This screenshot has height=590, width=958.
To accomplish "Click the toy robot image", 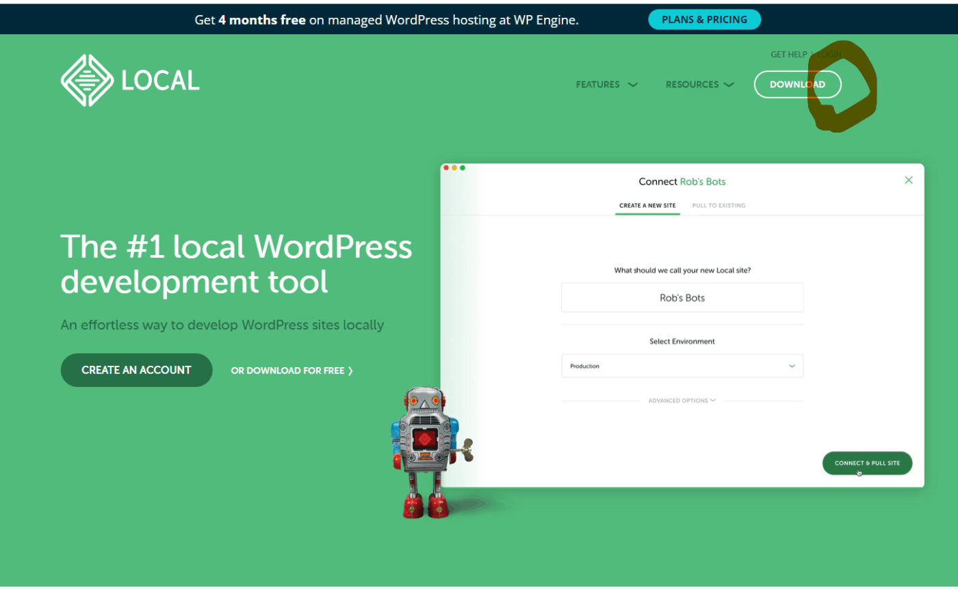I will tap(431, 453).
